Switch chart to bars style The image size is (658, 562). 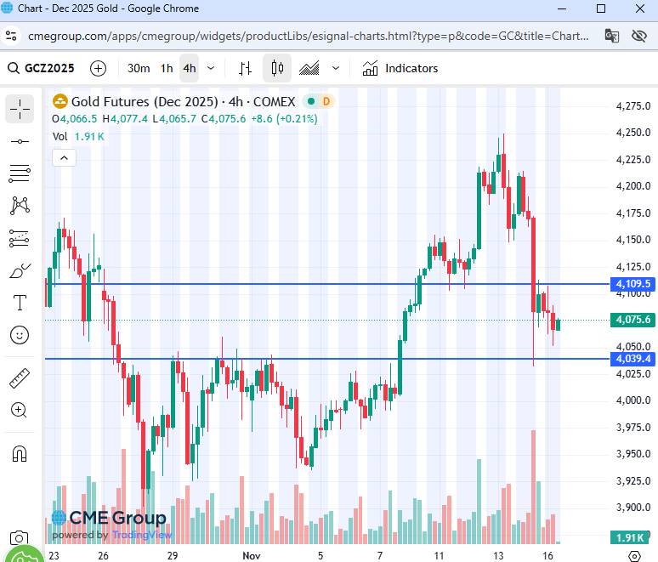[x=245, y=68]
